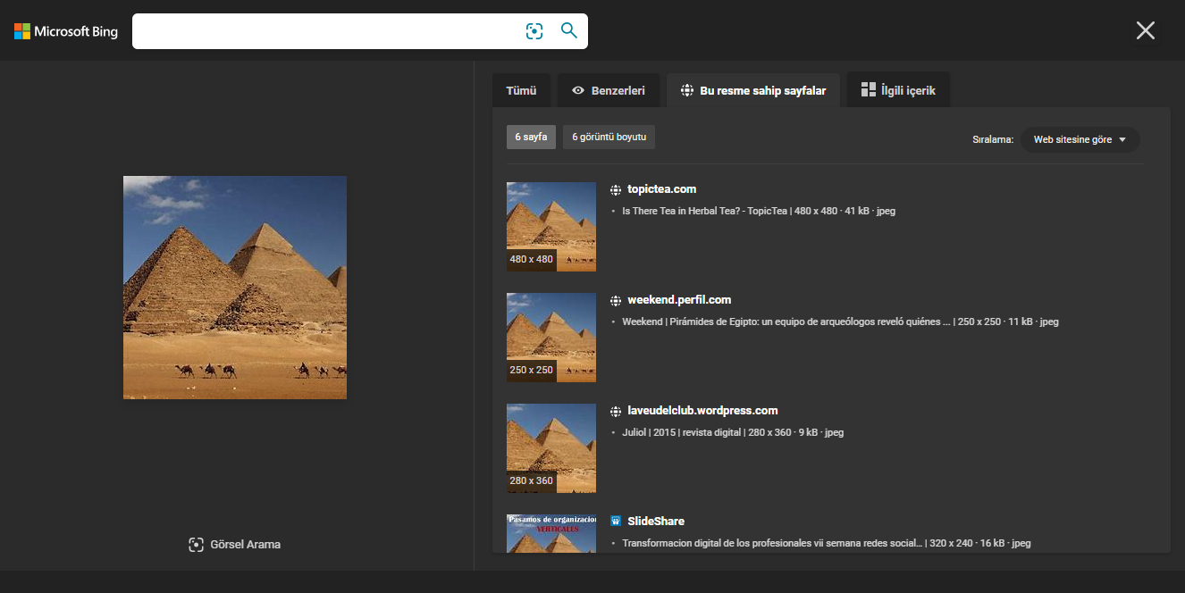
Task: Click inside the Bing search input field
Action: pos(326,31)
